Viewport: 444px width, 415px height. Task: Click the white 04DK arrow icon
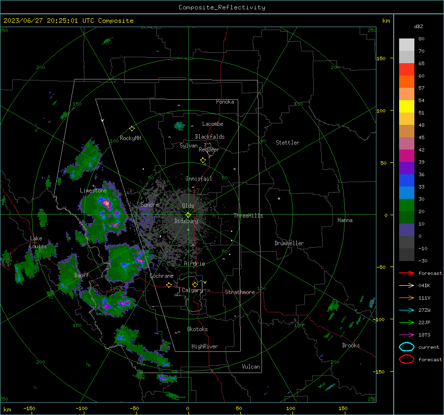click(x=407, y=286)
